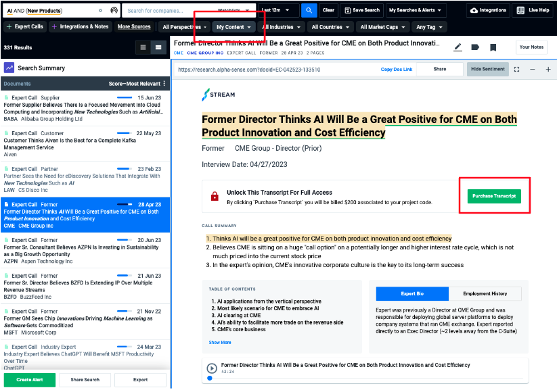
Task: Click the Stream logo
Action: point(219,95)
